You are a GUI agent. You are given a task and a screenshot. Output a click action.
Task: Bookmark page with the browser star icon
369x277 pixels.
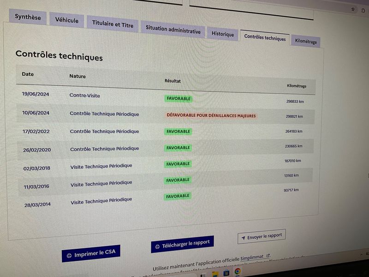(x=353, y=9)
